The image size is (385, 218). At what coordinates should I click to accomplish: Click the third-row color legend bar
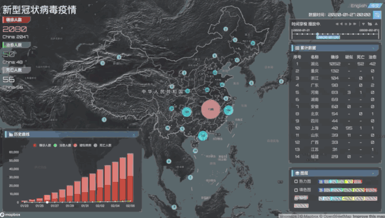coord(348,198)
